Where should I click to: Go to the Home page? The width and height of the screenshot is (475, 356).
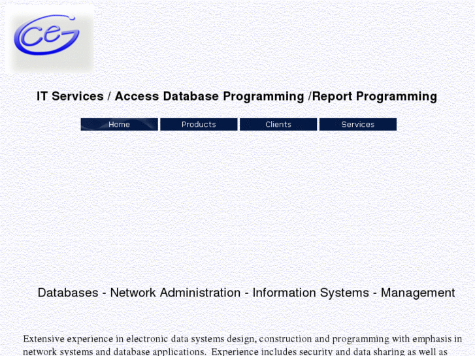[119, 124]
